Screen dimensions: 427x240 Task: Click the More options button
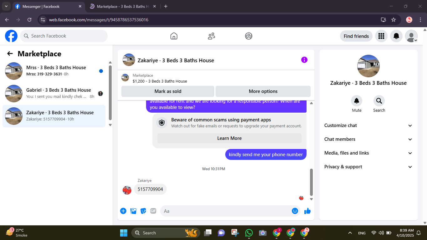(x=263, y=91)
